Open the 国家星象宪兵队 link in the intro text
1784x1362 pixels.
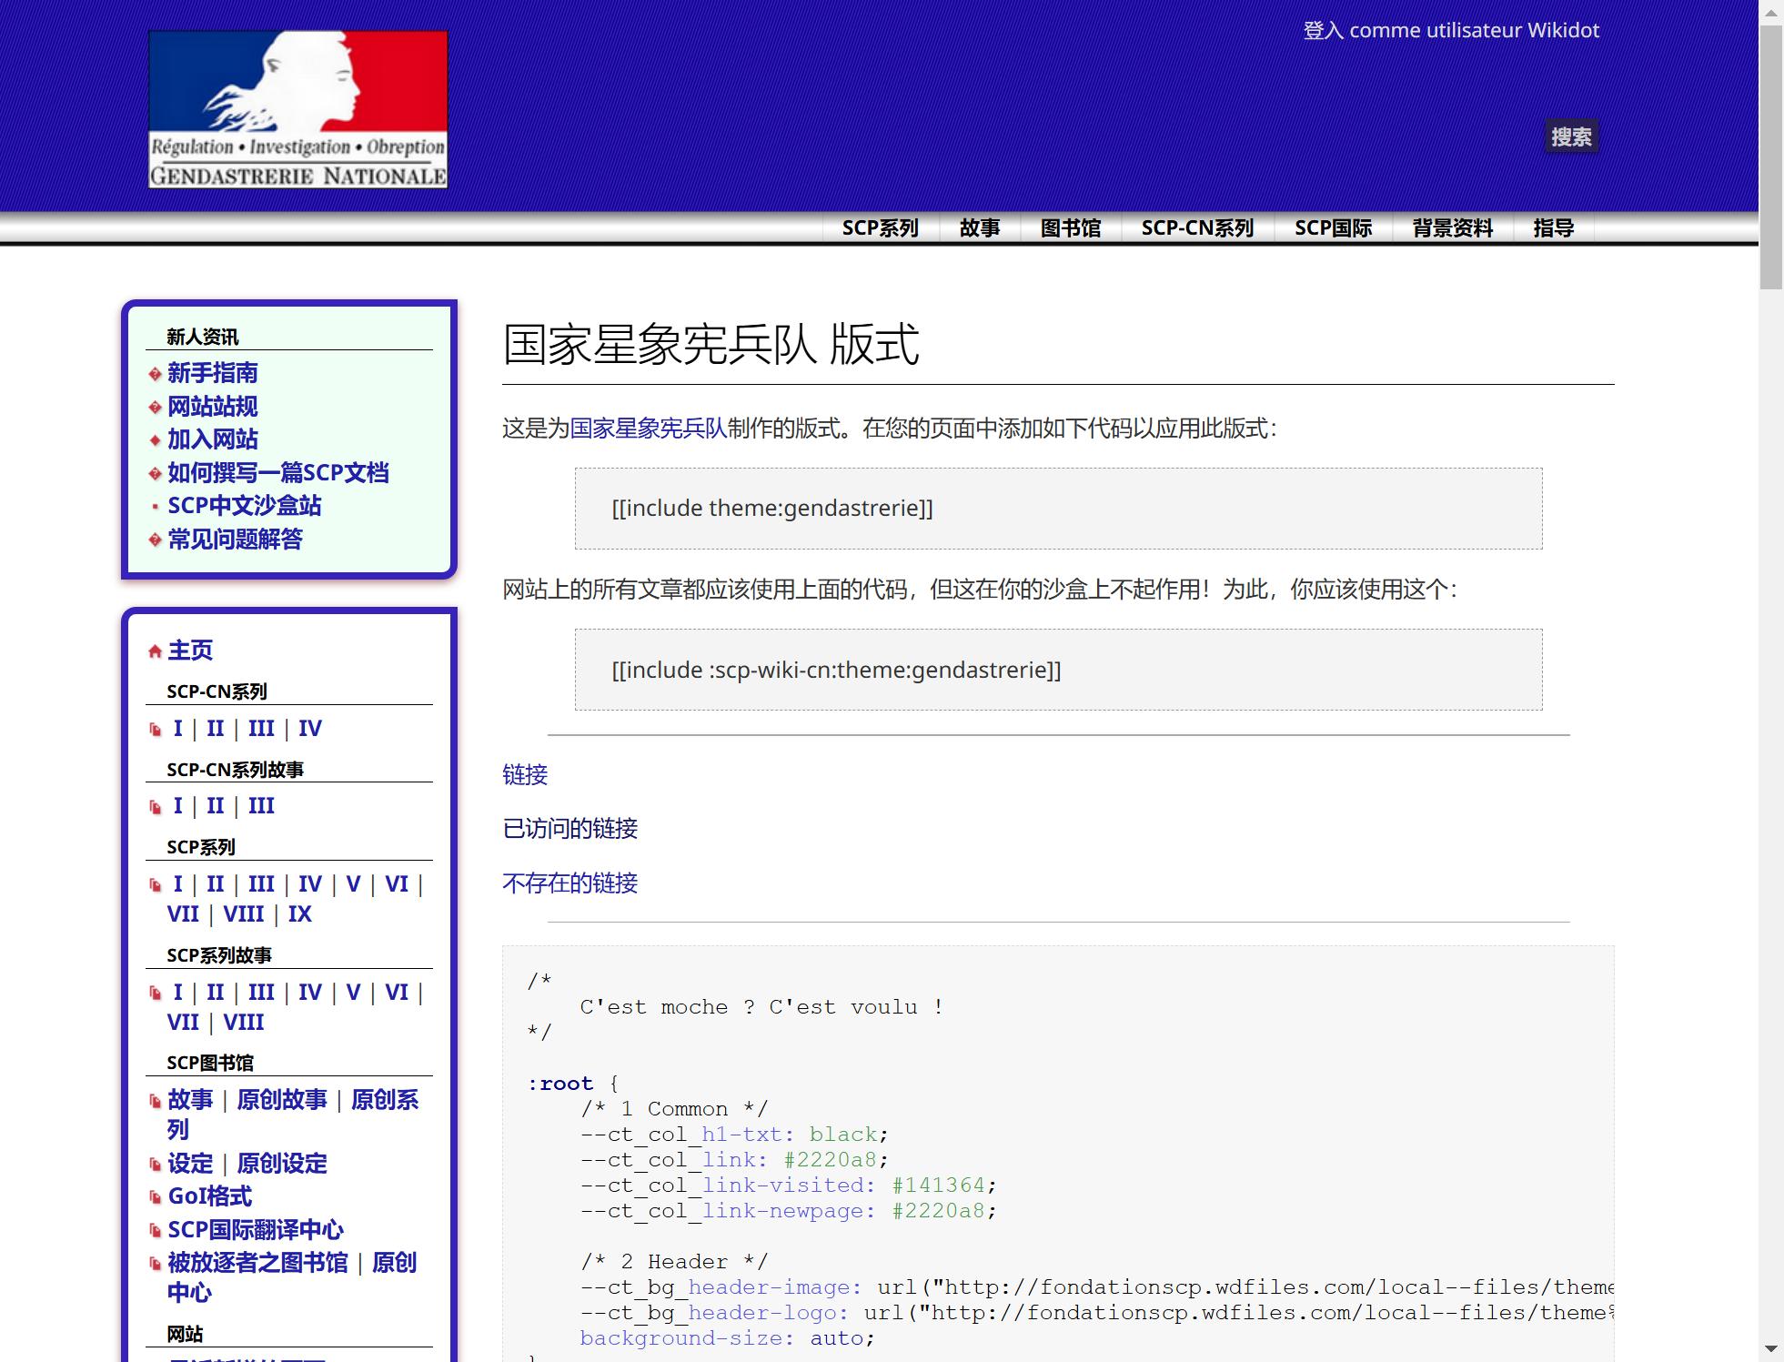pos(648,429)
